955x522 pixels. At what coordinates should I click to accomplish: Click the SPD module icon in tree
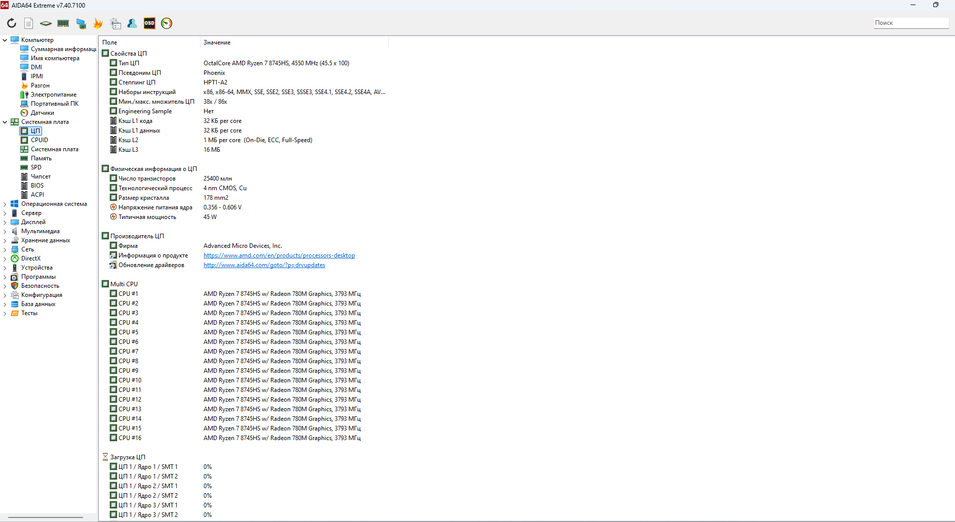point(24,167)
